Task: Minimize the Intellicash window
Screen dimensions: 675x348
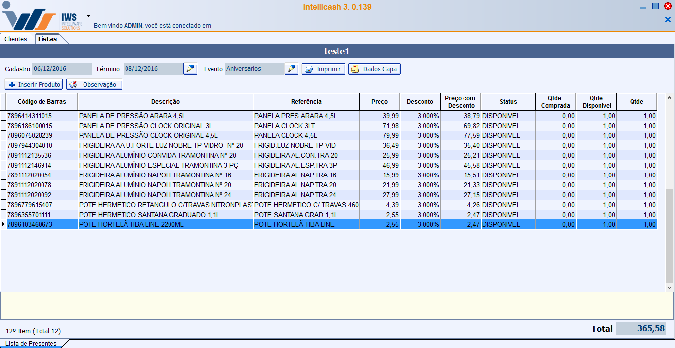Action: 643,6
